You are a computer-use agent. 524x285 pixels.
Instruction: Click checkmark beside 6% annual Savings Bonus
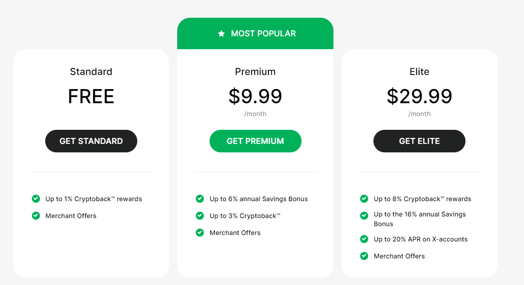pyautogui.click(x=200, y=199)
